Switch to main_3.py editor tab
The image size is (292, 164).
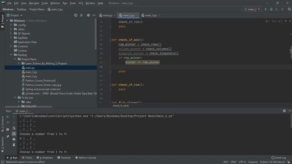click(150, 15)
